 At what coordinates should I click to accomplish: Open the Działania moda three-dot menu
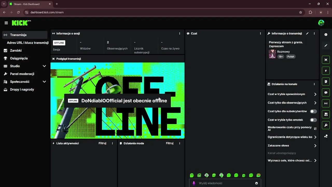[179, 143]
